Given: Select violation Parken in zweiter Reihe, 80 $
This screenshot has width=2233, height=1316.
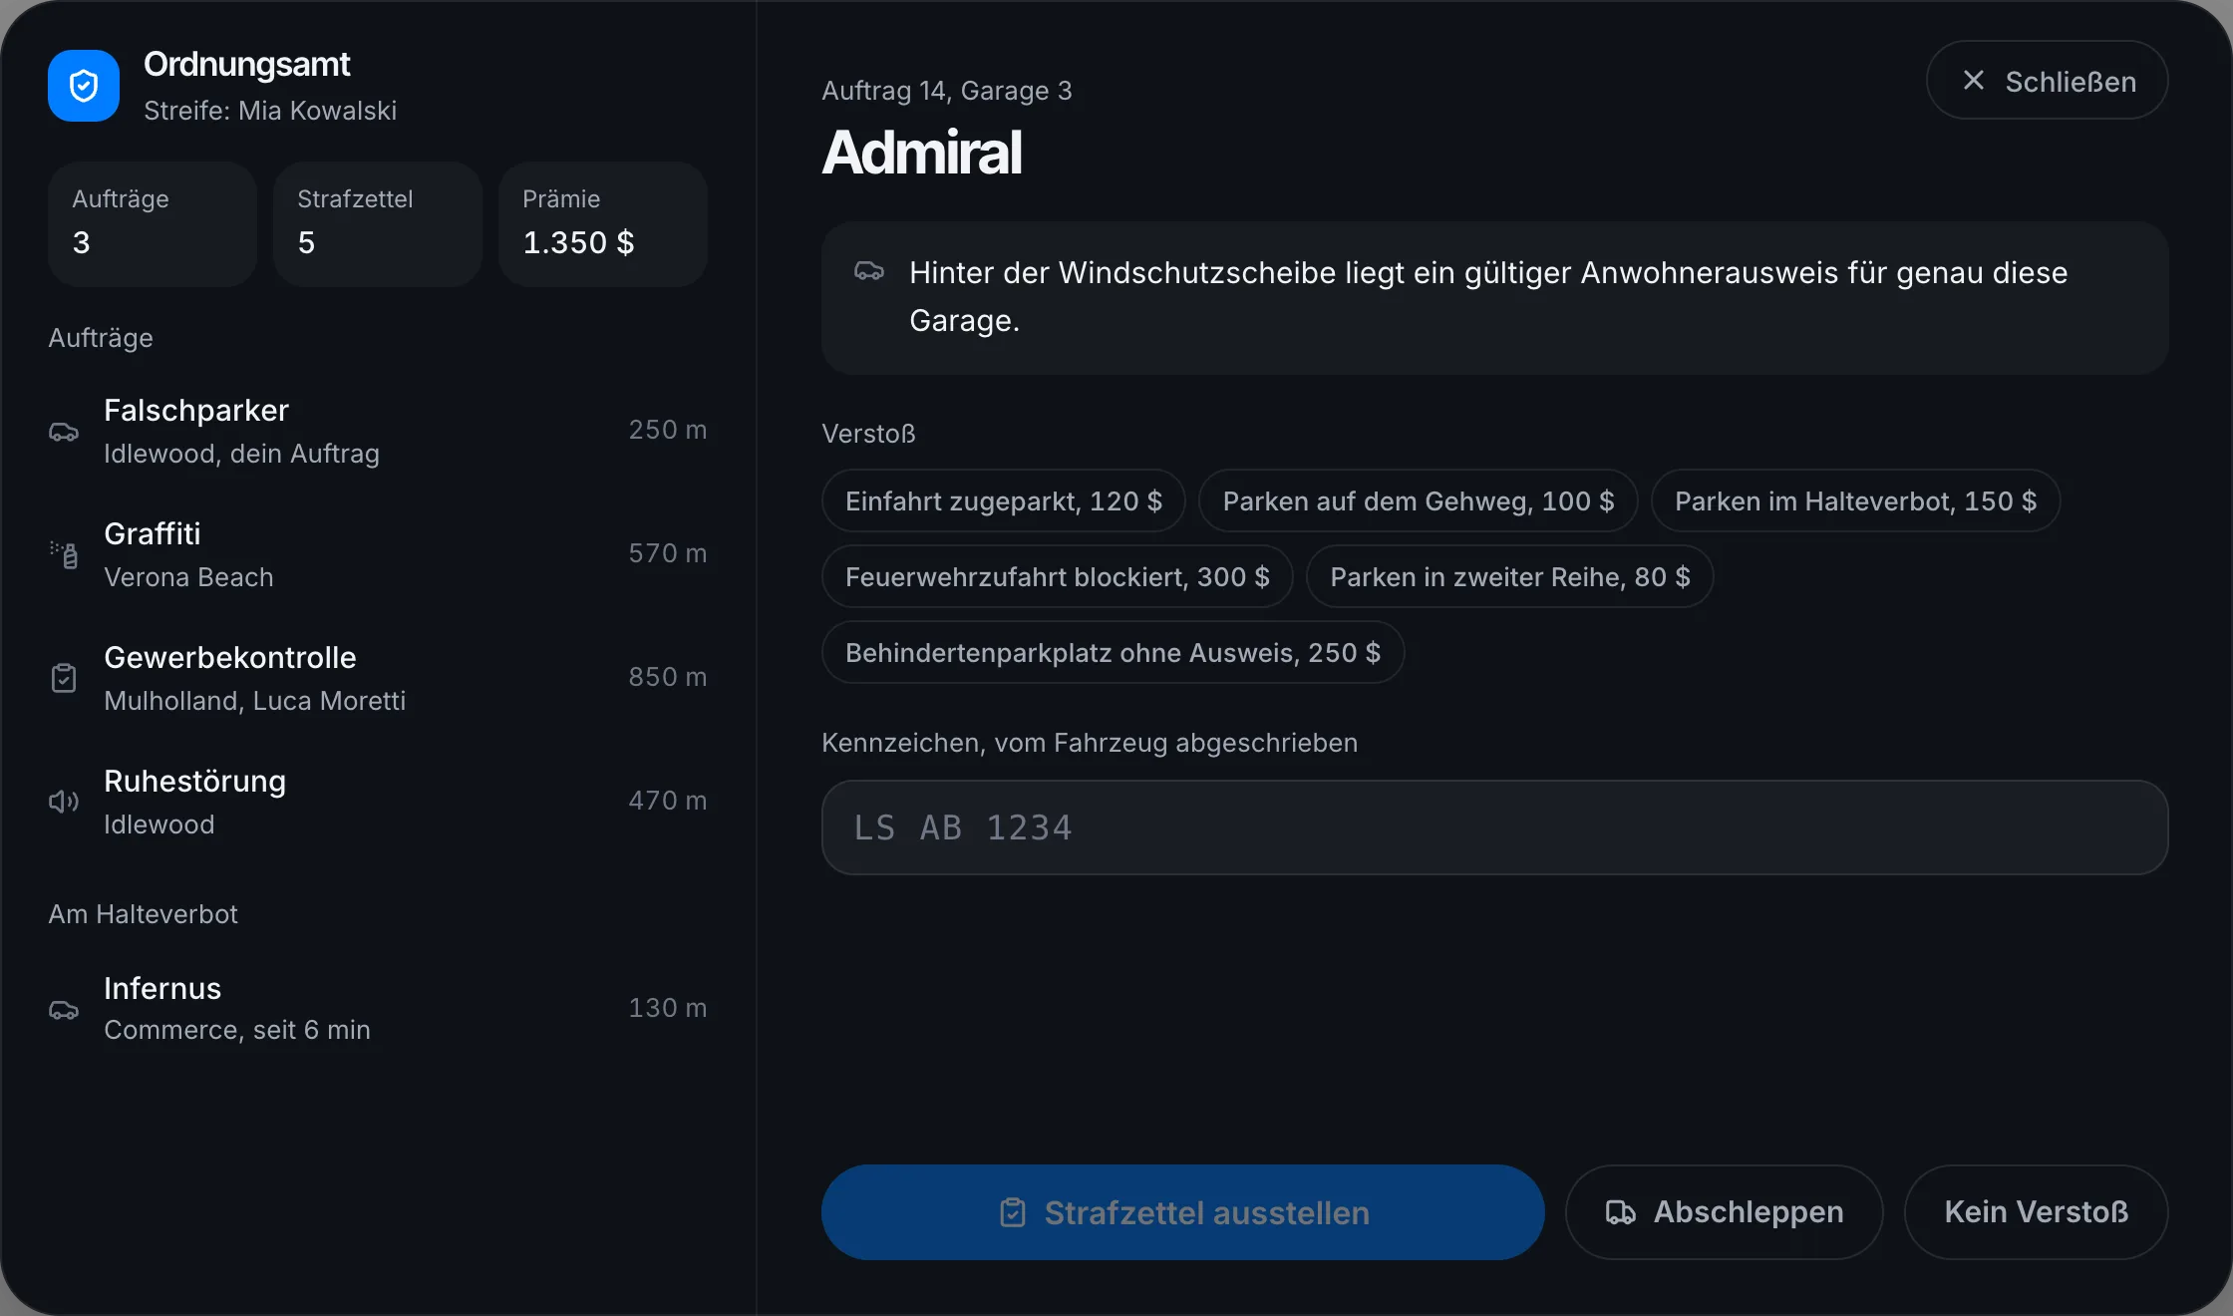Looking at the screenshot, I should 1510,576.
